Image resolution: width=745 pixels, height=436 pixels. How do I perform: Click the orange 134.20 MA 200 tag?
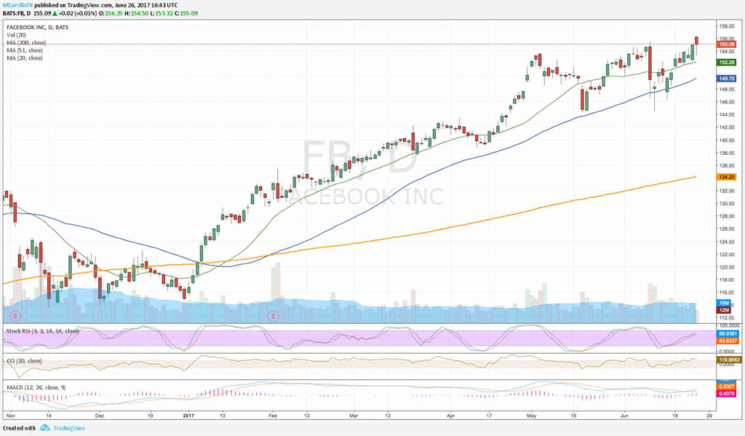point(727,177)
